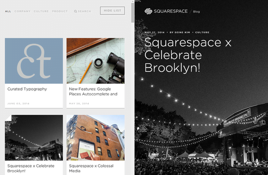Open the SEARCH field
This screenshot has height=175, width=268.
[x=82, y=11]
